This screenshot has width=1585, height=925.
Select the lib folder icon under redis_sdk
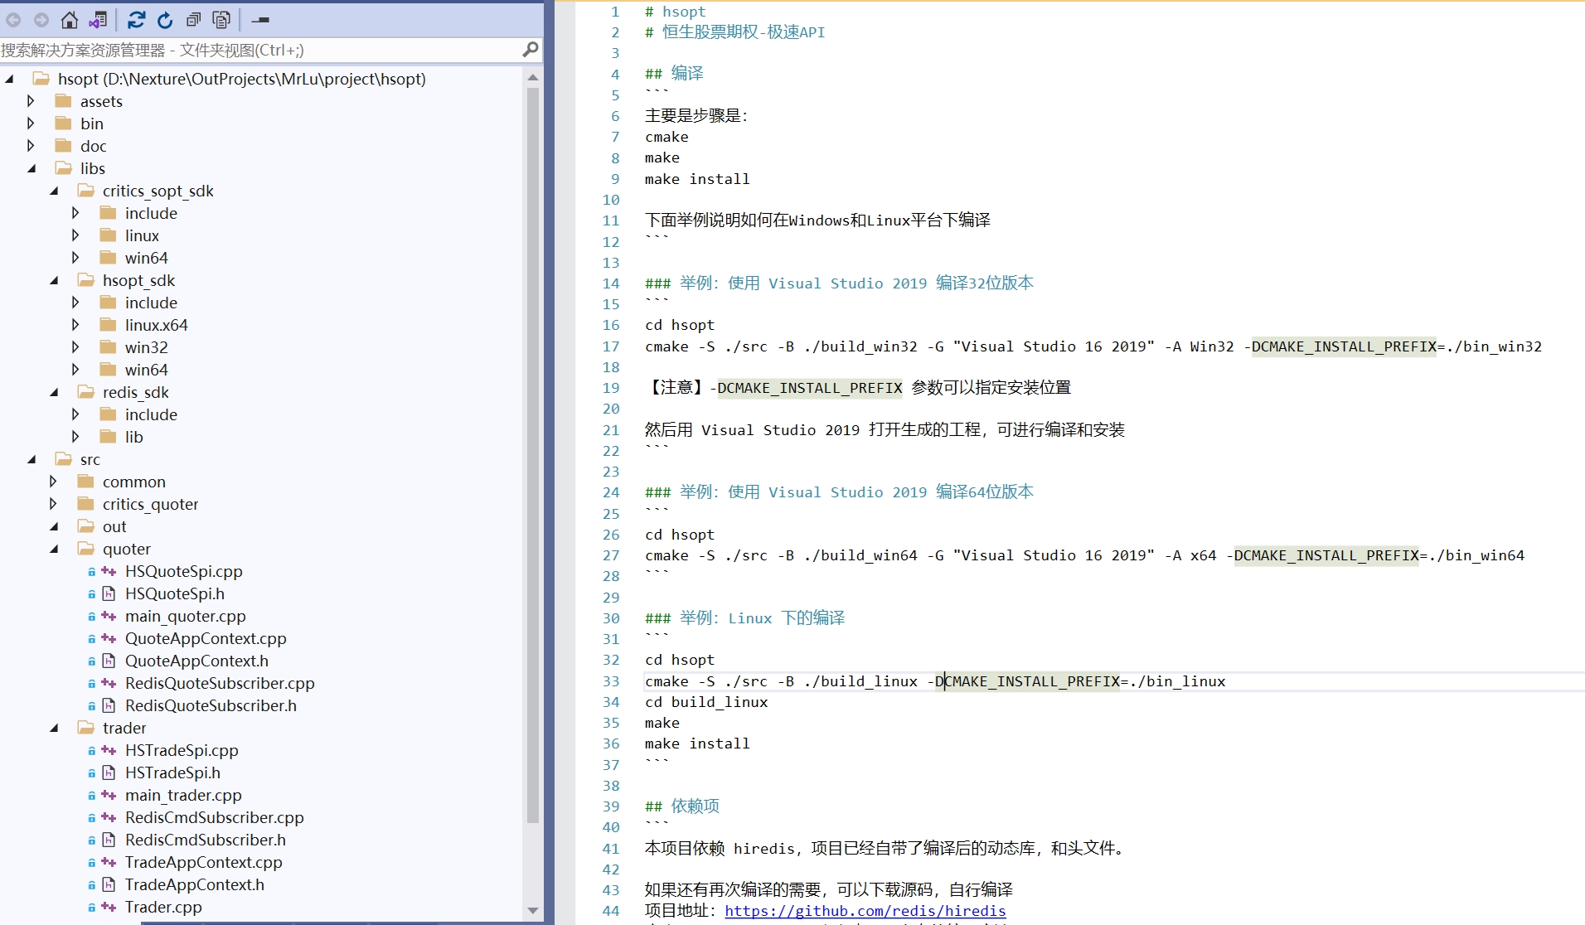[x=108, y=437]
